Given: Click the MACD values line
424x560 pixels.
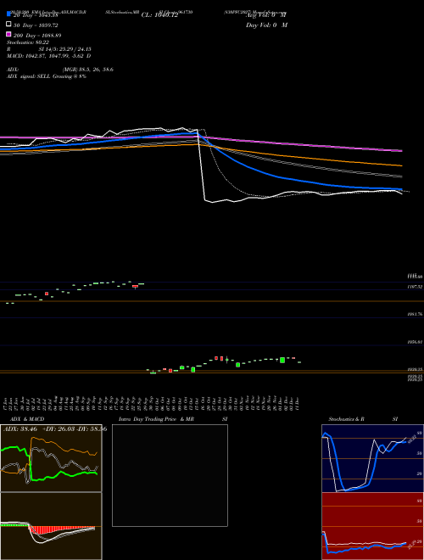Looking at the screenshot, I should click(49, 56).
